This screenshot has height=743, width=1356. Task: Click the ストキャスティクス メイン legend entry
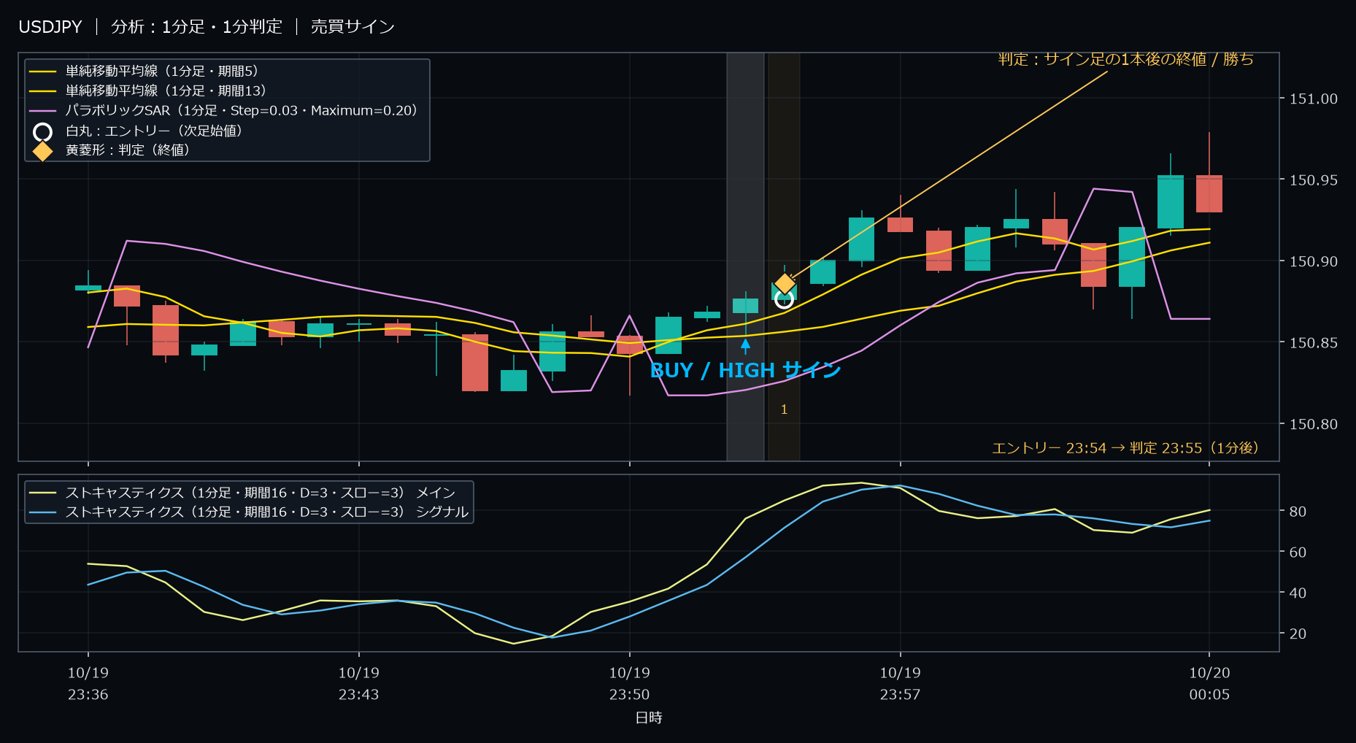coord(242,493)
